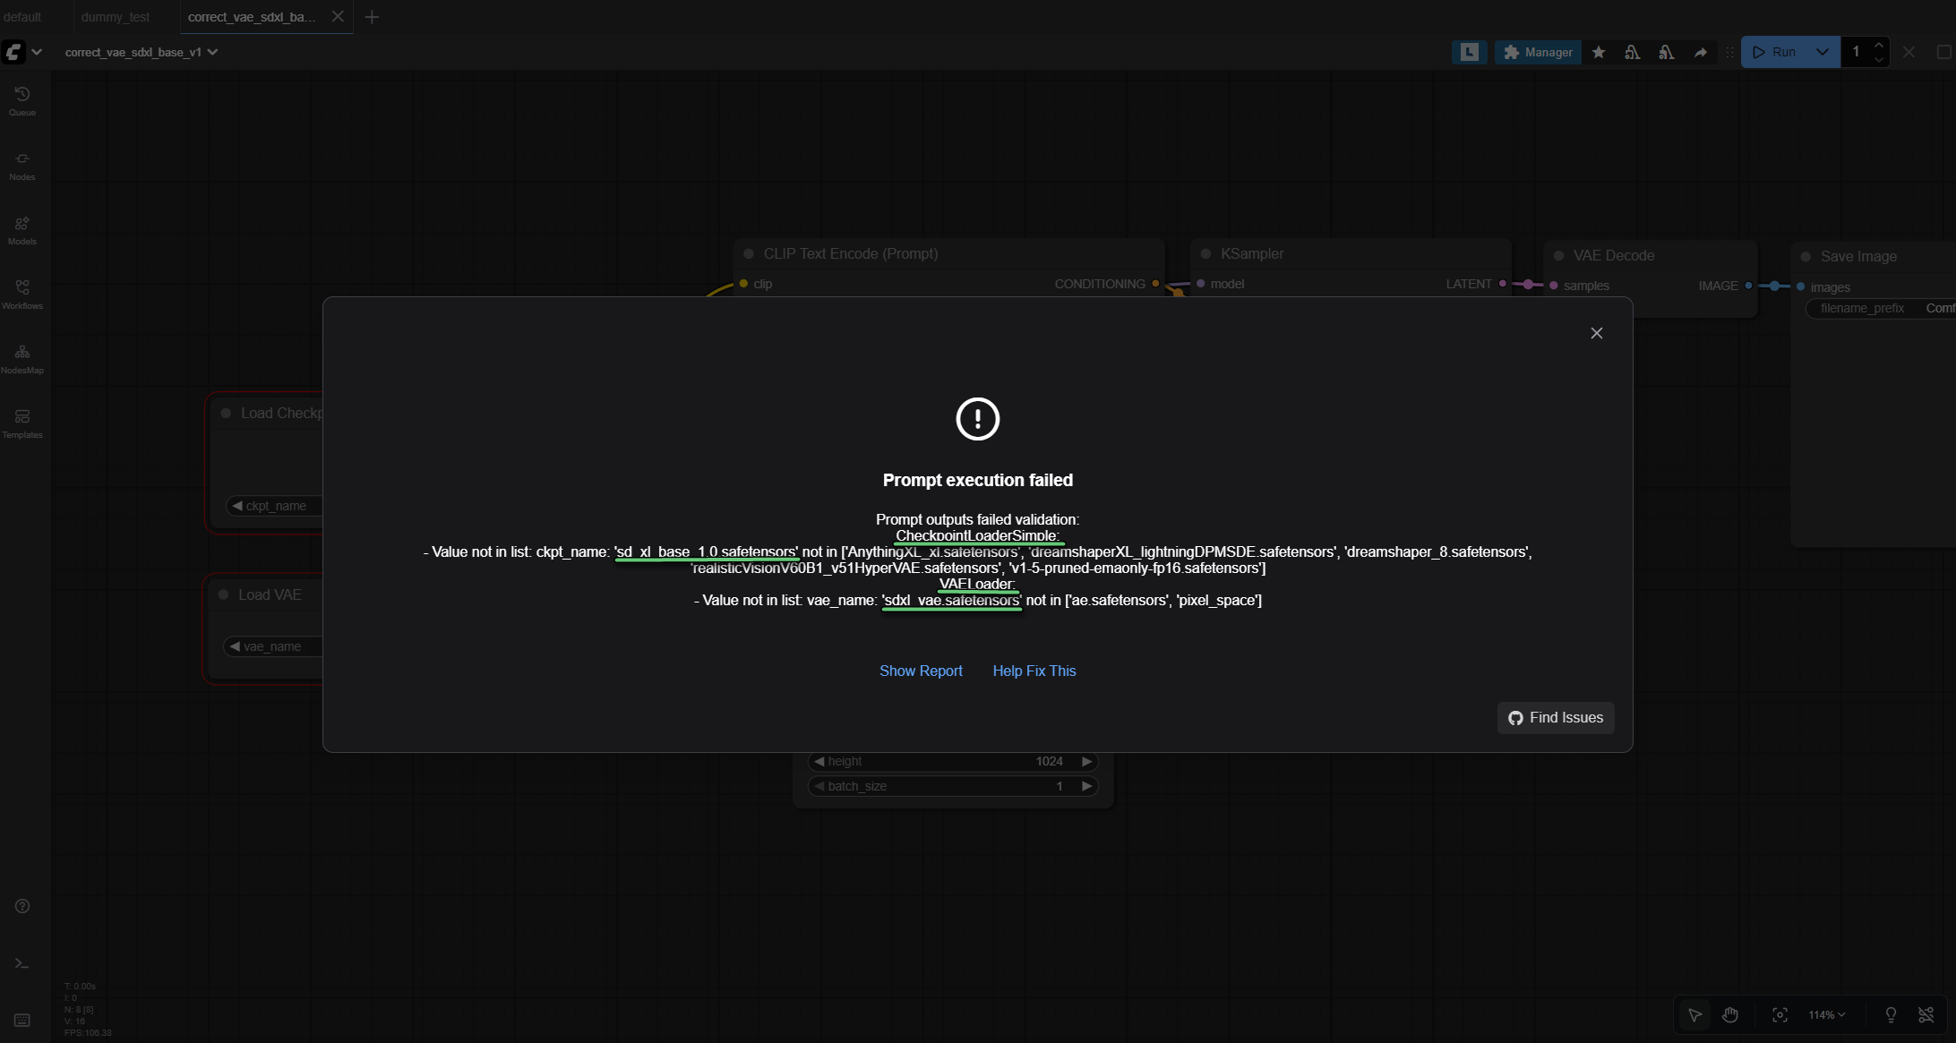Open the ComfyUI Manager
The height and width of the screenshot is (1043, 1956).
[x=1537, y=52]
